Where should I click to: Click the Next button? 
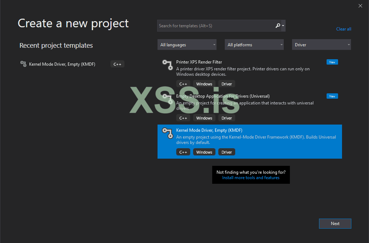point(335,224)
